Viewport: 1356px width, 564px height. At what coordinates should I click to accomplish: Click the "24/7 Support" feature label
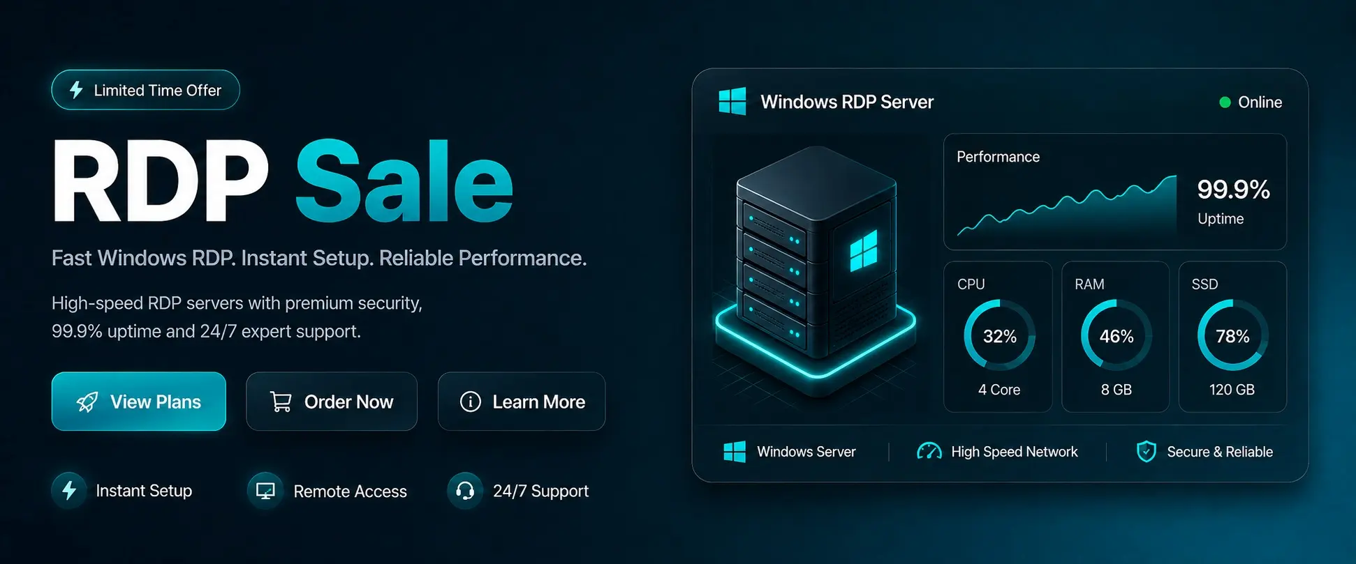pos(540,491)
